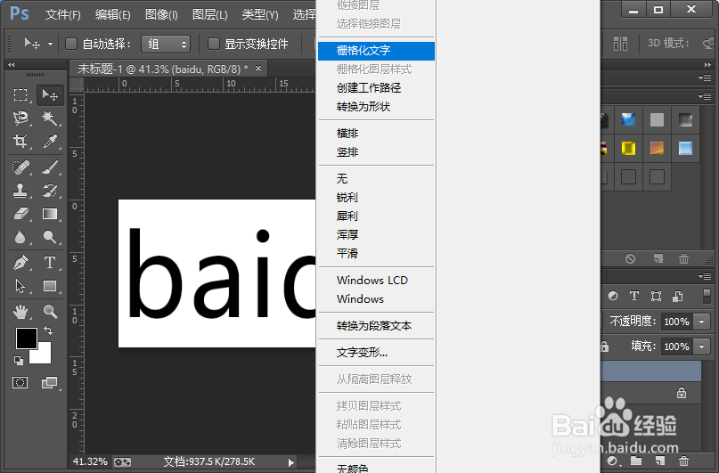
Task: Select the Brush tool
Action: coord(50,167)
